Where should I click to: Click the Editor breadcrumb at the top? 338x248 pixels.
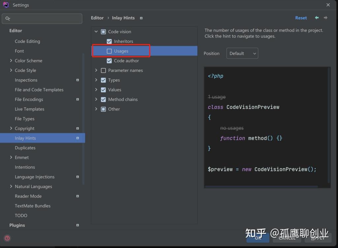pos(97,18)
